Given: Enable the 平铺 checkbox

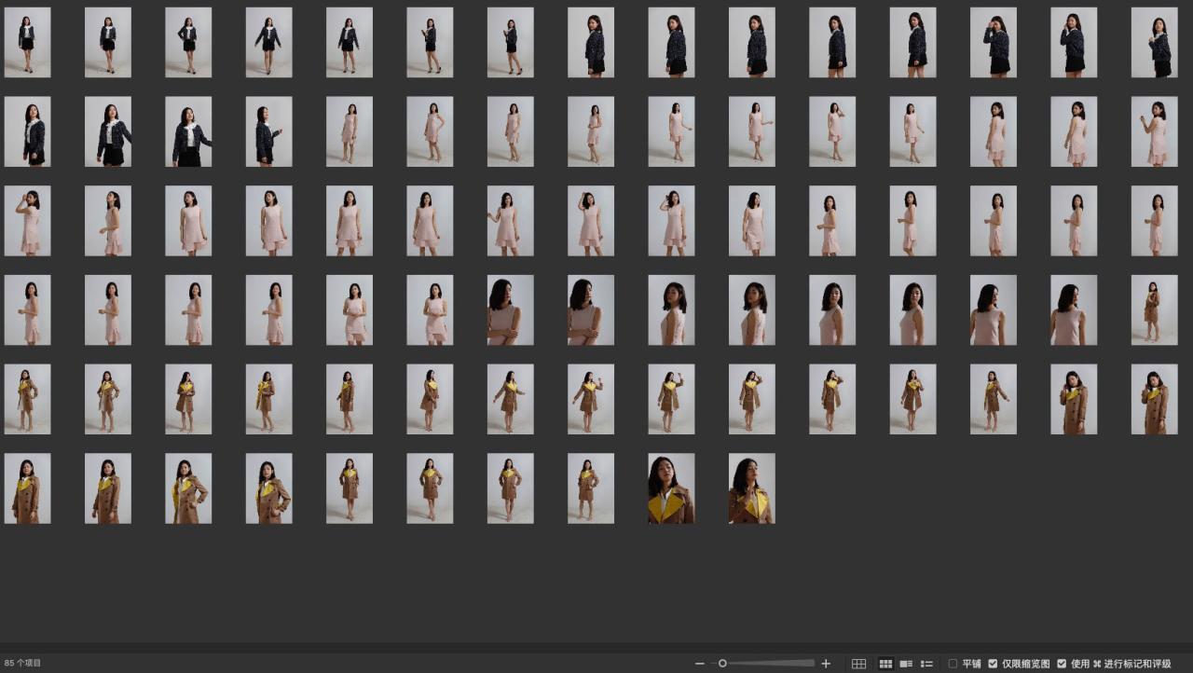Looking at the screenshot, I should (953, 664).
